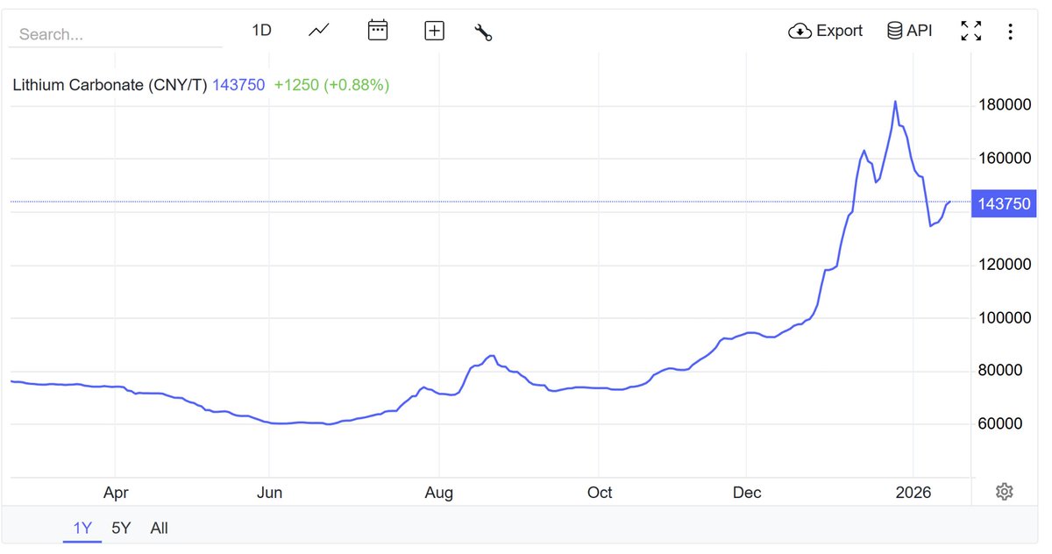1052x554 pixels.
Task: Open the chart type line icon
Action: pos(319,31)
